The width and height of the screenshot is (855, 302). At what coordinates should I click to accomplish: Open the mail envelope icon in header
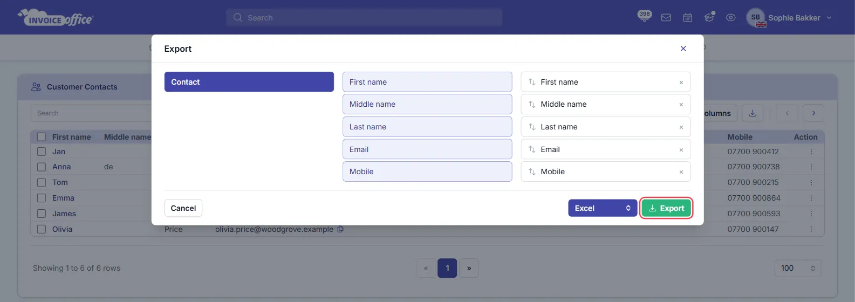click(x=666, y=18)
